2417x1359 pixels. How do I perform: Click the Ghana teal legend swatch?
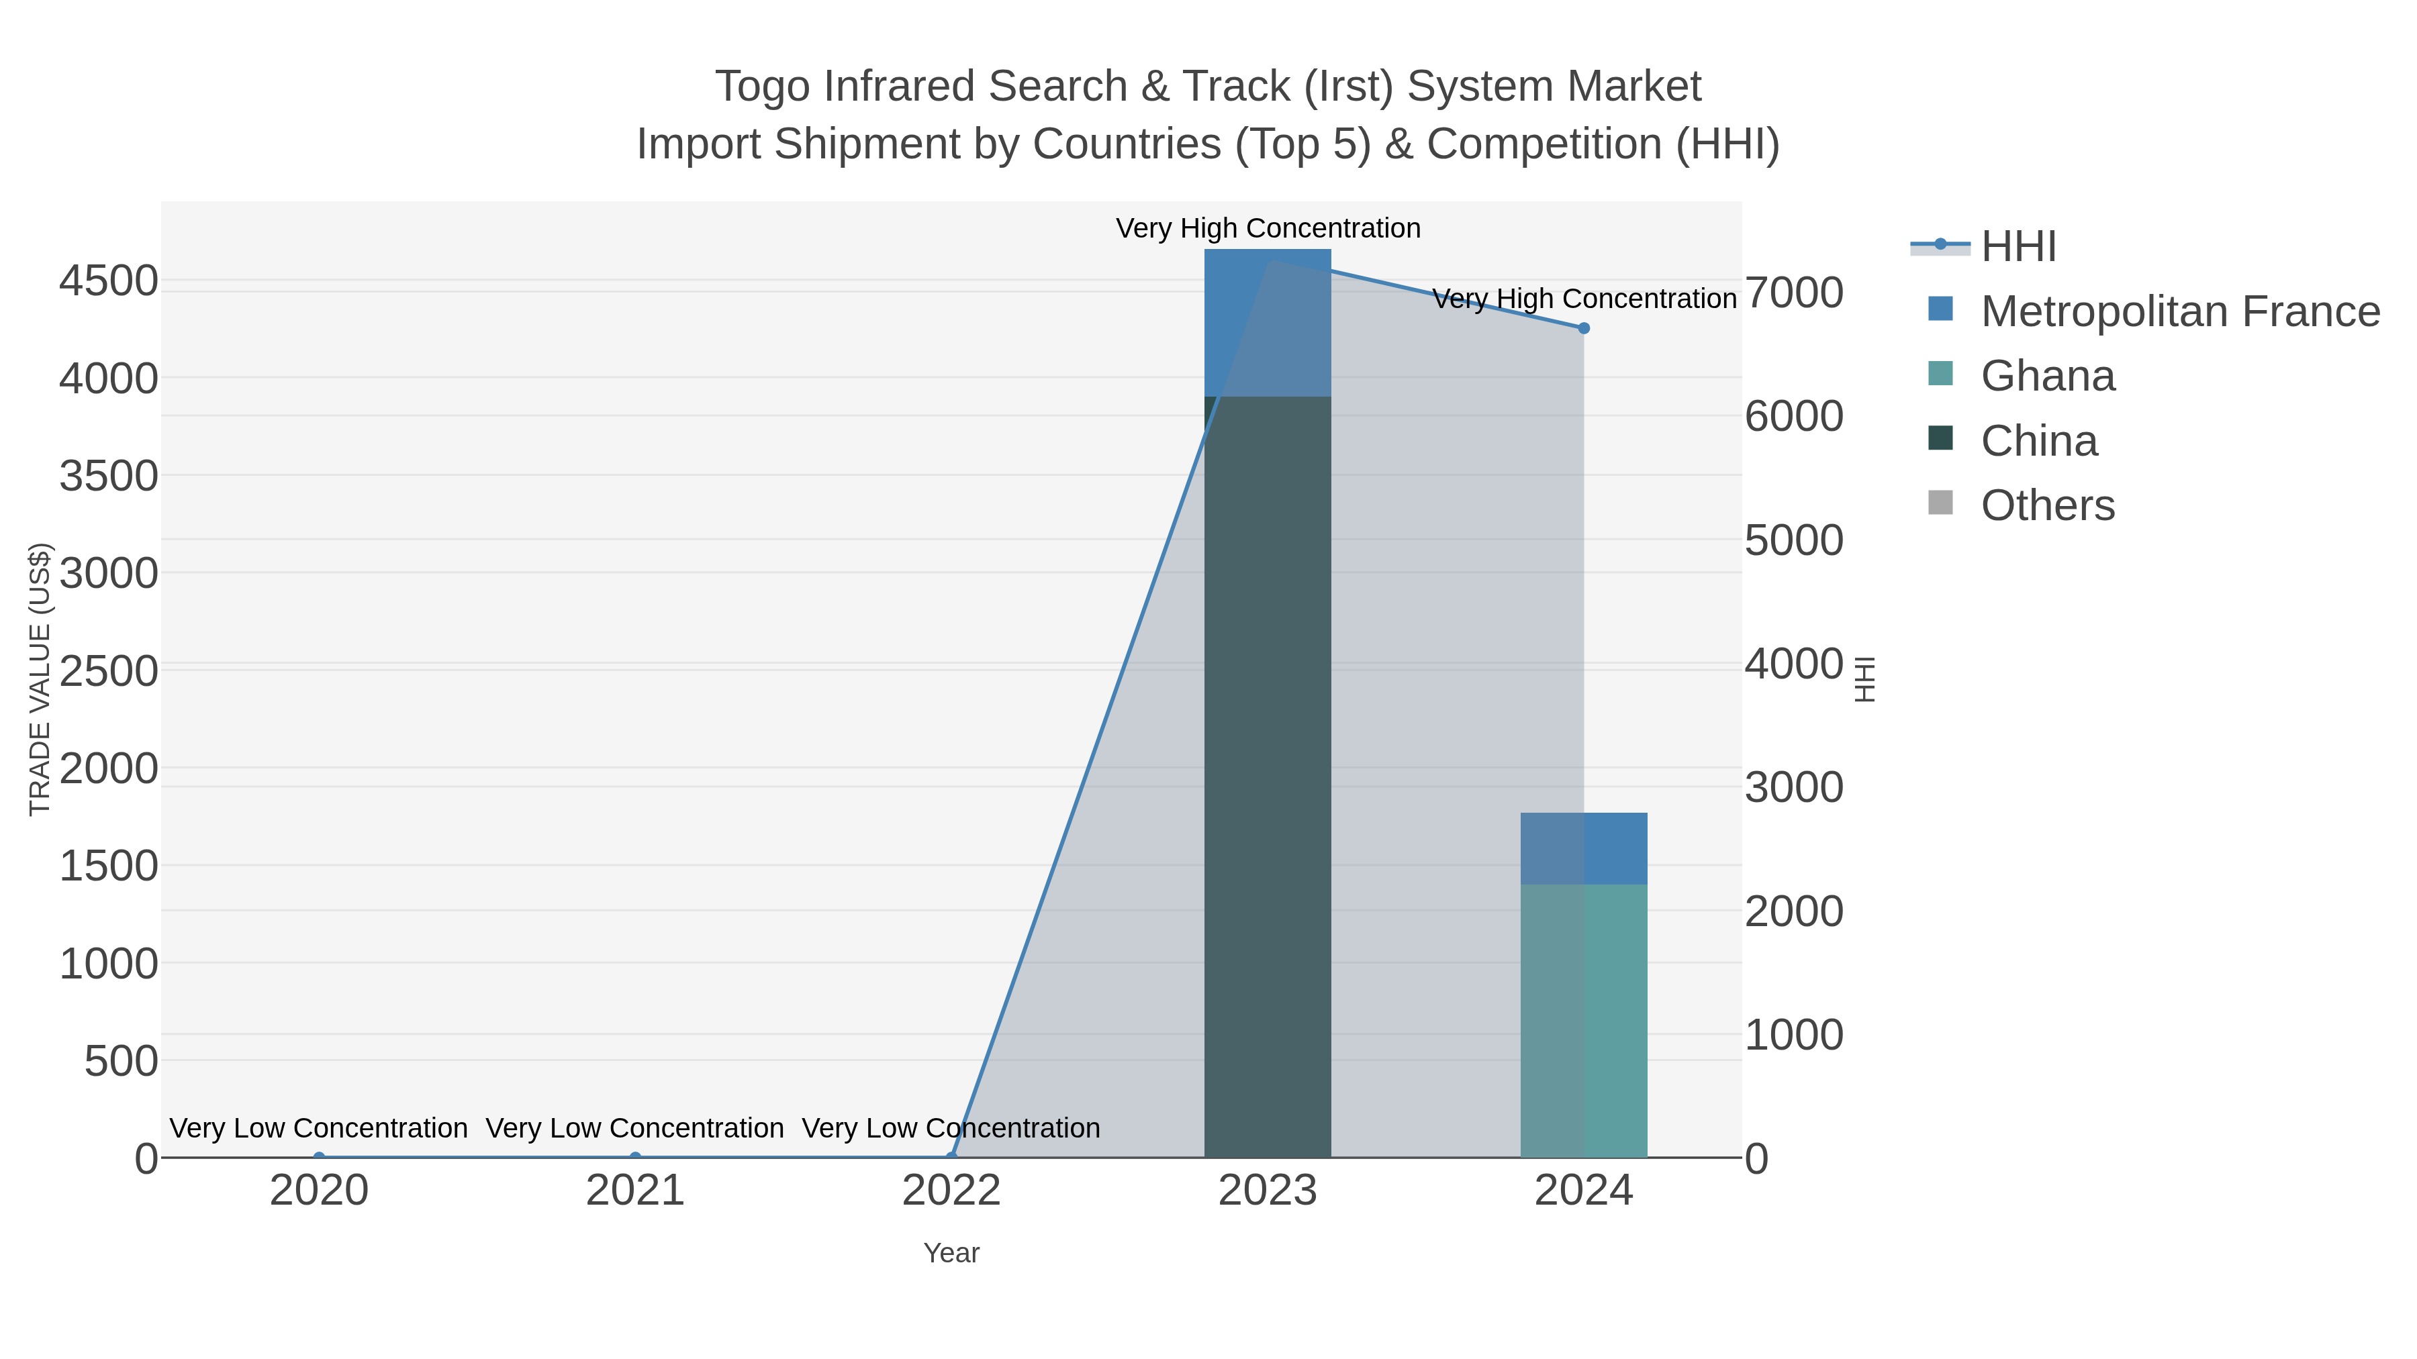pos(1940,373)
